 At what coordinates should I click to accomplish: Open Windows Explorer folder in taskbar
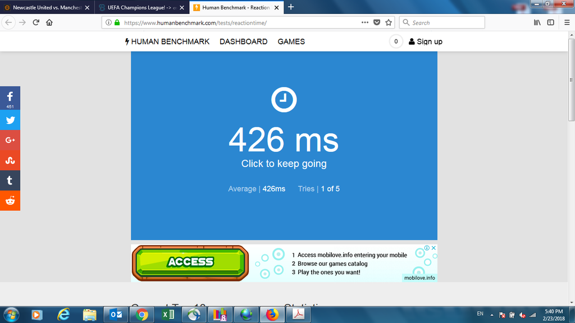point(89,315)
